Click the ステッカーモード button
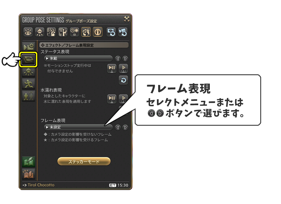Image resolution: width=281 pixels, height=204 pixels. [x=84, y=161]
